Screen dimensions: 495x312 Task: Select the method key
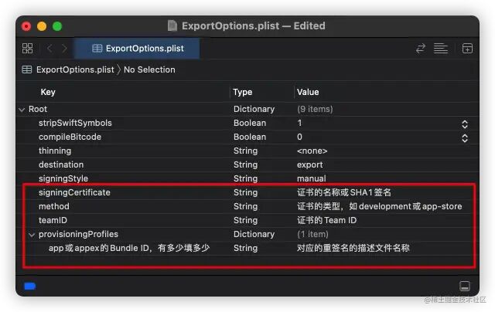54,206
